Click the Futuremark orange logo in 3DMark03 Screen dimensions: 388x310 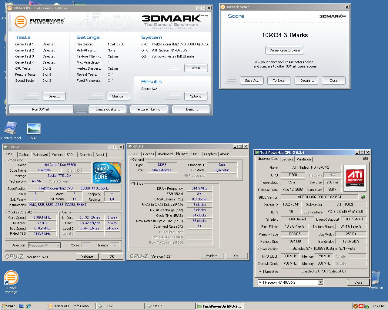click(x=20, y=21)
